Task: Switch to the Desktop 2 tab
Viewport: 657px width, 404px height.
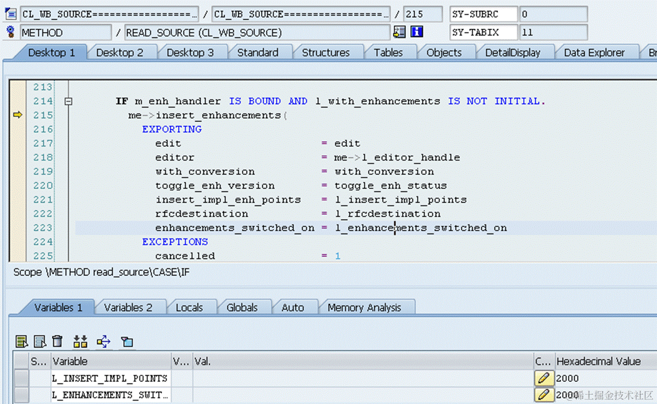Action: tap(120, 52)
